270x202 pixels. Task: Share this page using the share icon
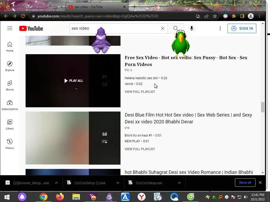tap(206, 16)
